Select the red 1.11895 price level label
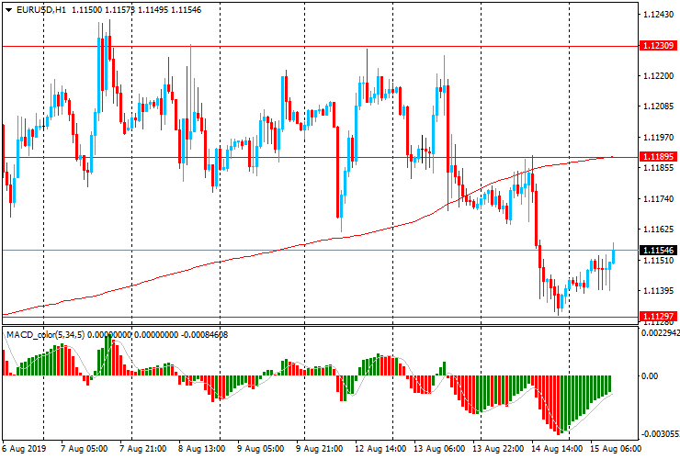The image size is (680, 459). 658,157
